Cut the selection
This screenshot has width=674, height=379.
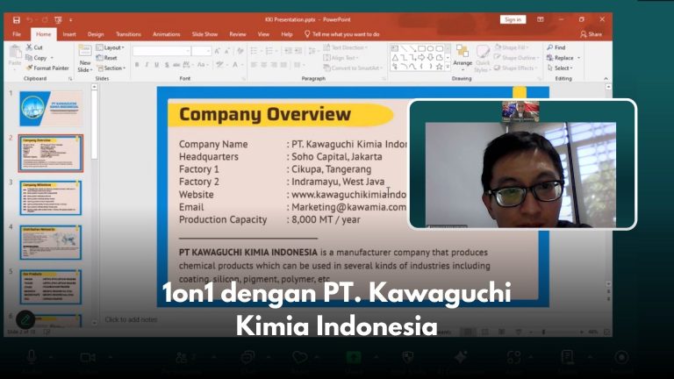[x=34, y=47]
